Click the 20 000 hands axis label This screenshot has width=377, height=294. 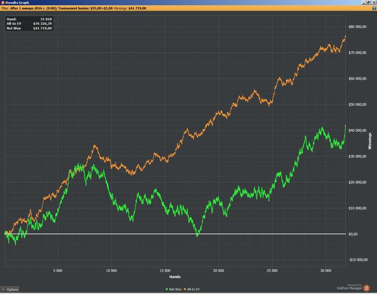click(x=219, y=271)
